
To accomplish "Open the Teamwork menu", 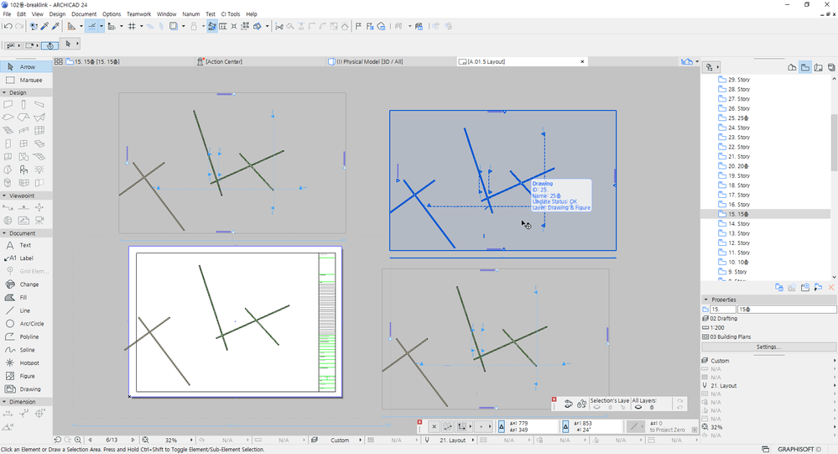I will (138, 14).
